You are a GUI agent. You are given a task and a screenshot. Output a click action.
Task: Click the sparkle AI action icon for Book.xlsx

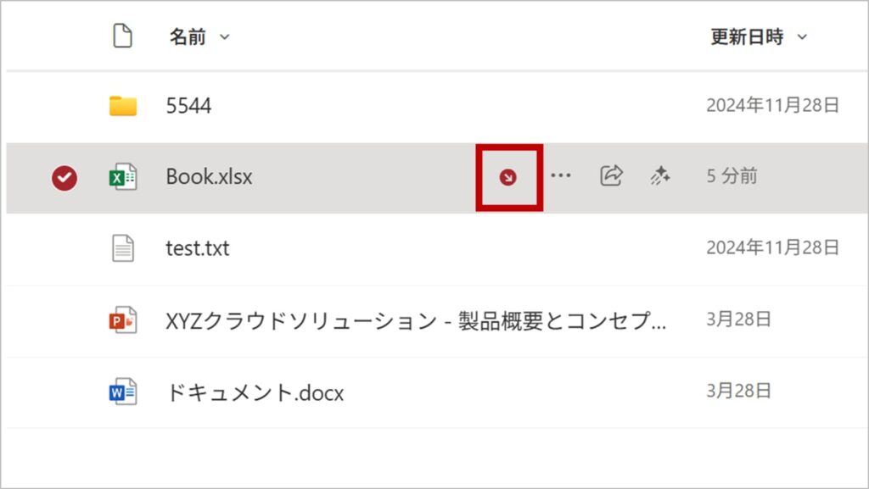point(660,175)
